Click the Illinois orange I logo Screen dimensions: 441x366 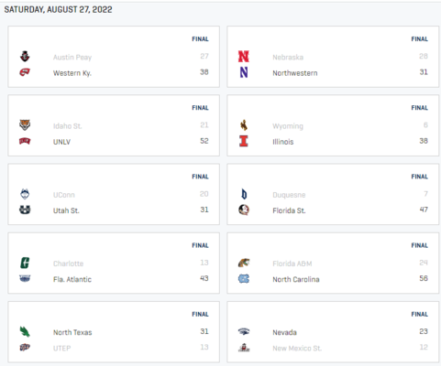[244, 141]
